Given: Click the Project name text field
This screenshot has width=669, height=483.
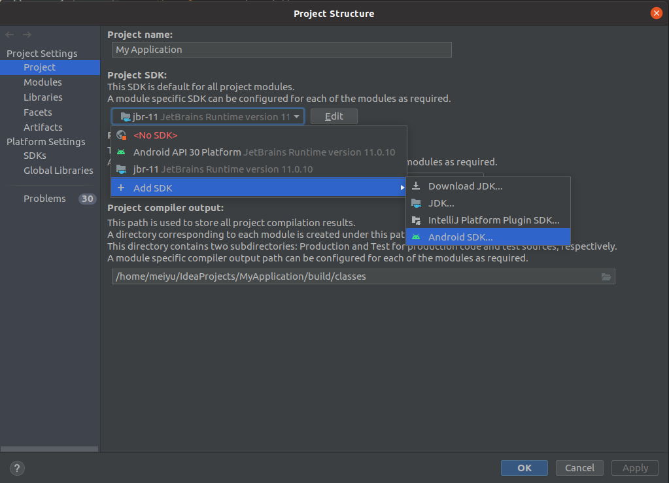Looking at the screenshot, I should pyautogui.click(x=281, y=50).
